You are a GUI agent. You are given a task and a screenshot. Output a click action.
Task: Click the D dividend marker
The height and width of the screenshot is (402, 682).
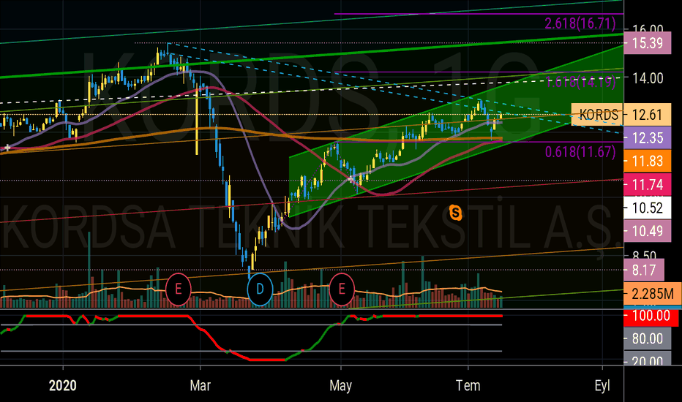[260, 289]
